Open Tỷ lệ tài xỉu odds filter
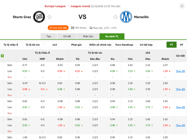 (33, 45)
